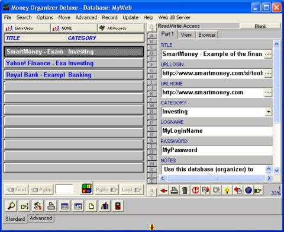Image resolution: width=284 pixels, height=232 pixels.
Task: Open the form view window icon
Action: 78,206
